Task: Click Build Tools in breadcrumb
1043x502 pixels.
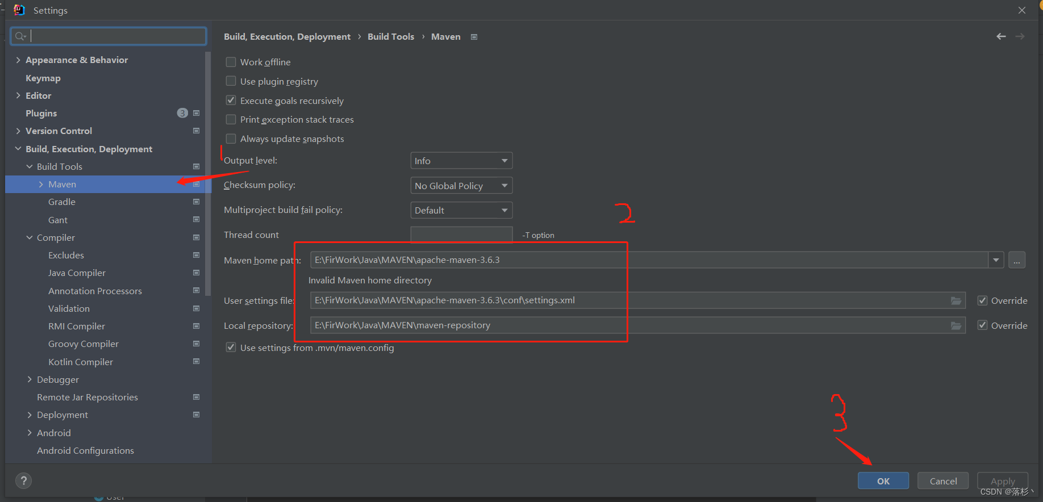Action: tap(391, 36)
